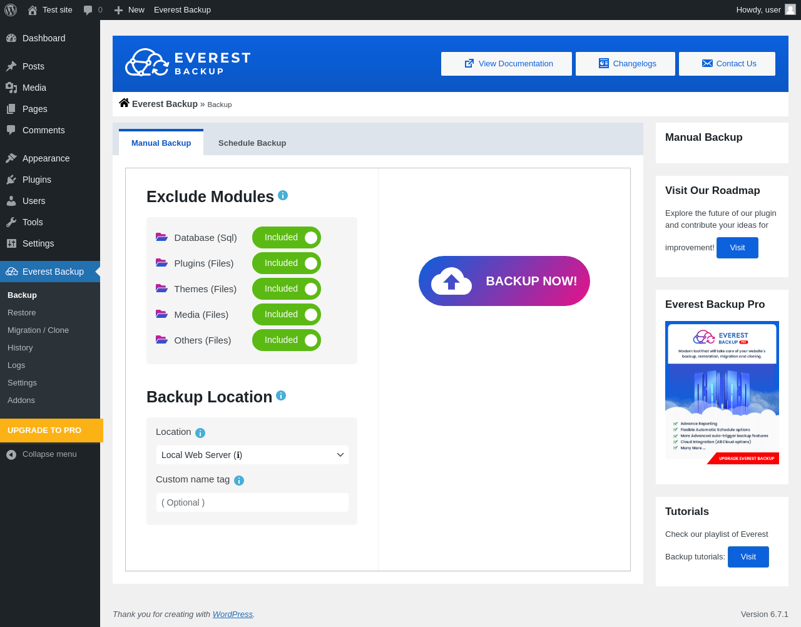The width and height of the screenshot is (801, 627).
Task: Open the Tools menu
Action: pos(50,222)
